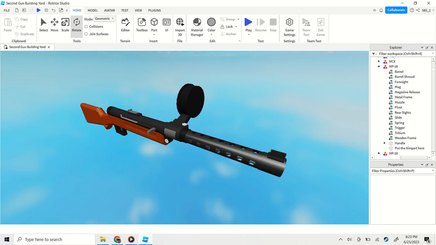Screen dimensions: 436x245
Task: Select Tritium in Explorer
Action: [400, 133]
